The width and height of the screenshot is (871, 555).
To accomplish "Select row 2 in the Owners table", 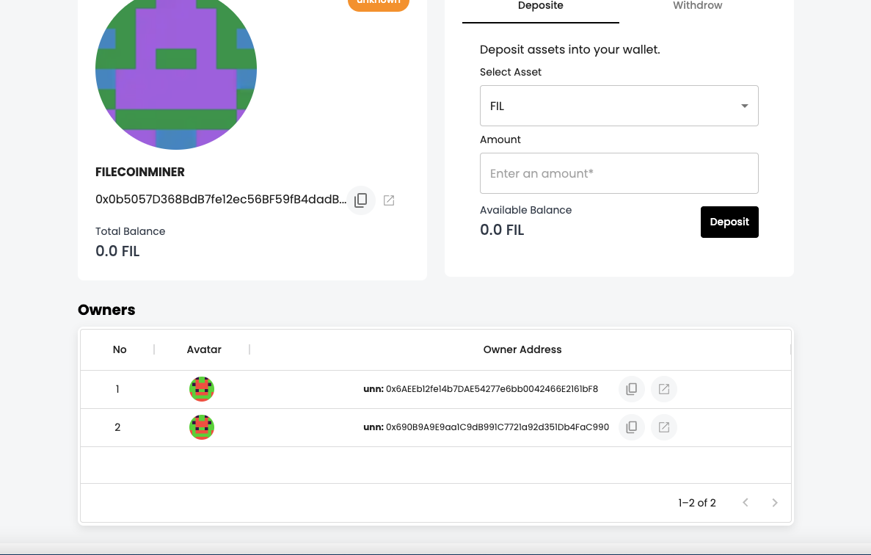I will pos(436,427).
